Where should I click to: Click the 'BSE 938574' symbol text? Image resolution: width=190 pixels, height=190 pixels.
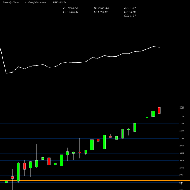60,2
